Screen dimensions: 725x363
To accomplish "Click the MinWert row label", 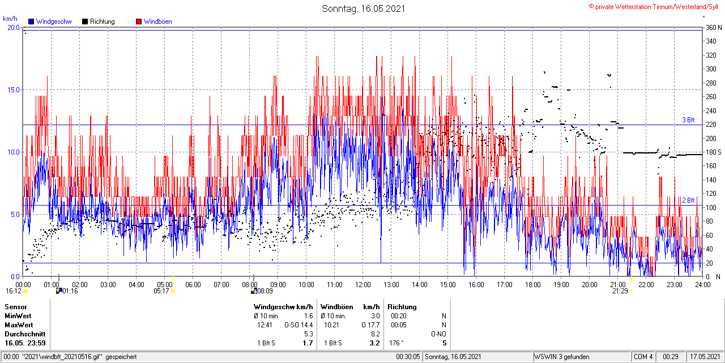I will point(18,315).
